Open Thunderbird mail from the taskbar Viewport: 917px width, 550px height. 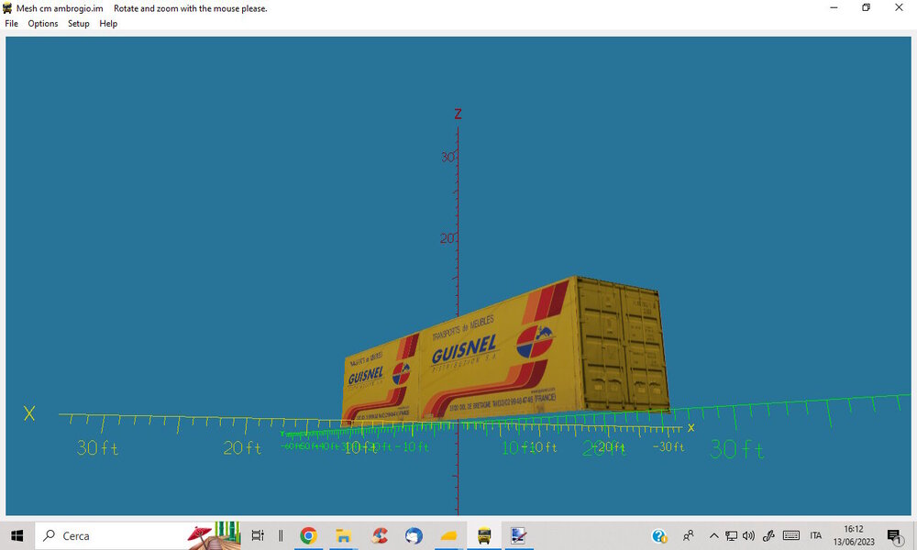414,535
